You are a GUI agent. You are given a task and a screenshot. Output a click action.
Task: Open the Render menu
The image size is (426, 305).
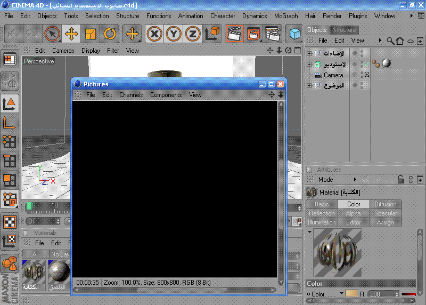click(x=332, y=16)
